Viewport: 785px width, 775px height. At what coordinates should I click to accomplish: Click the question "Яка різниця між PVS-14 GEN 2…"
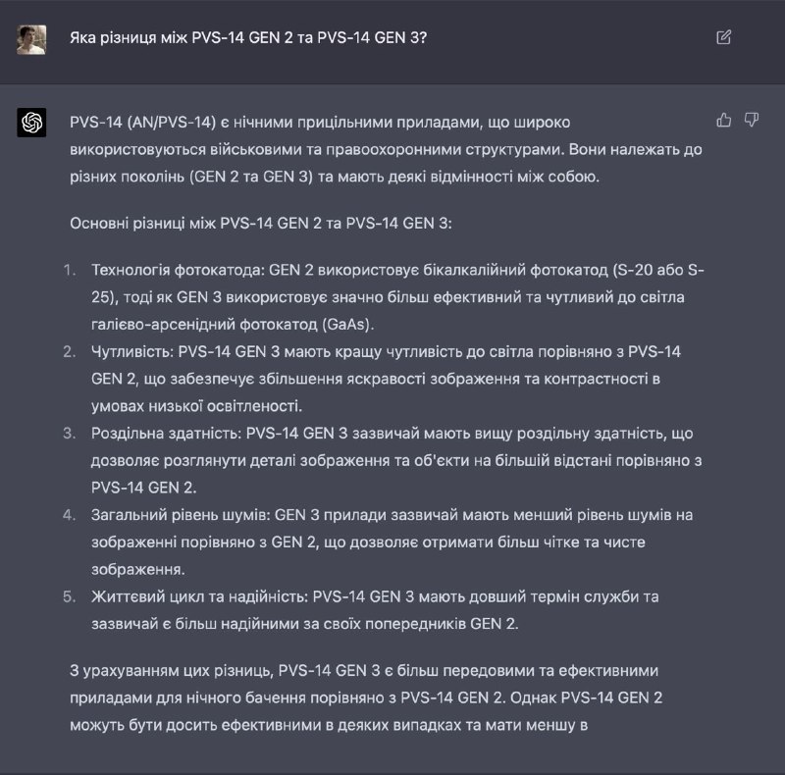[248, 38]
